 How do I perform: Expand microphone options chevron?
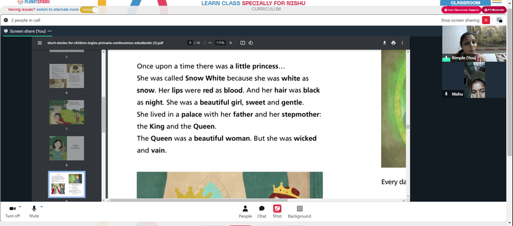41,207
